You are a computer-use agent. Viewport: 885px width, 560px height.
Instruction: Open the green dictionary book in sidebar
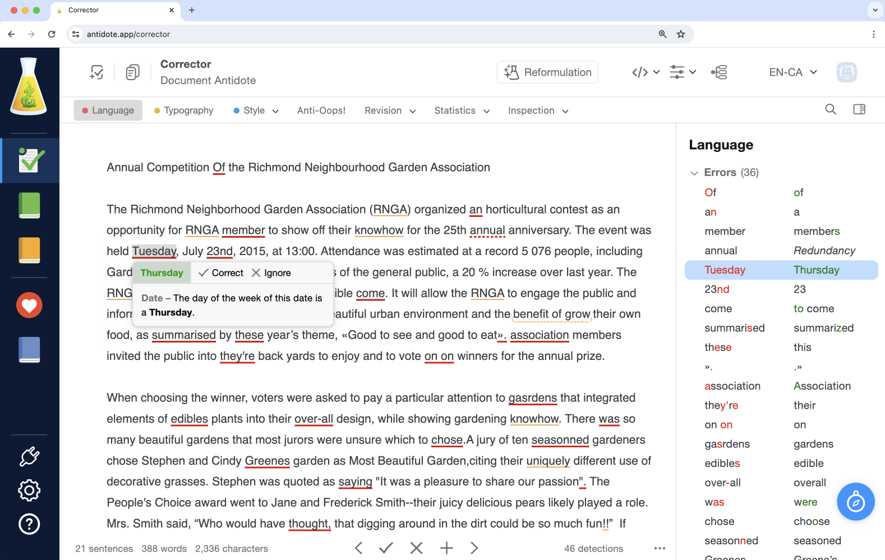coord(29,205)
